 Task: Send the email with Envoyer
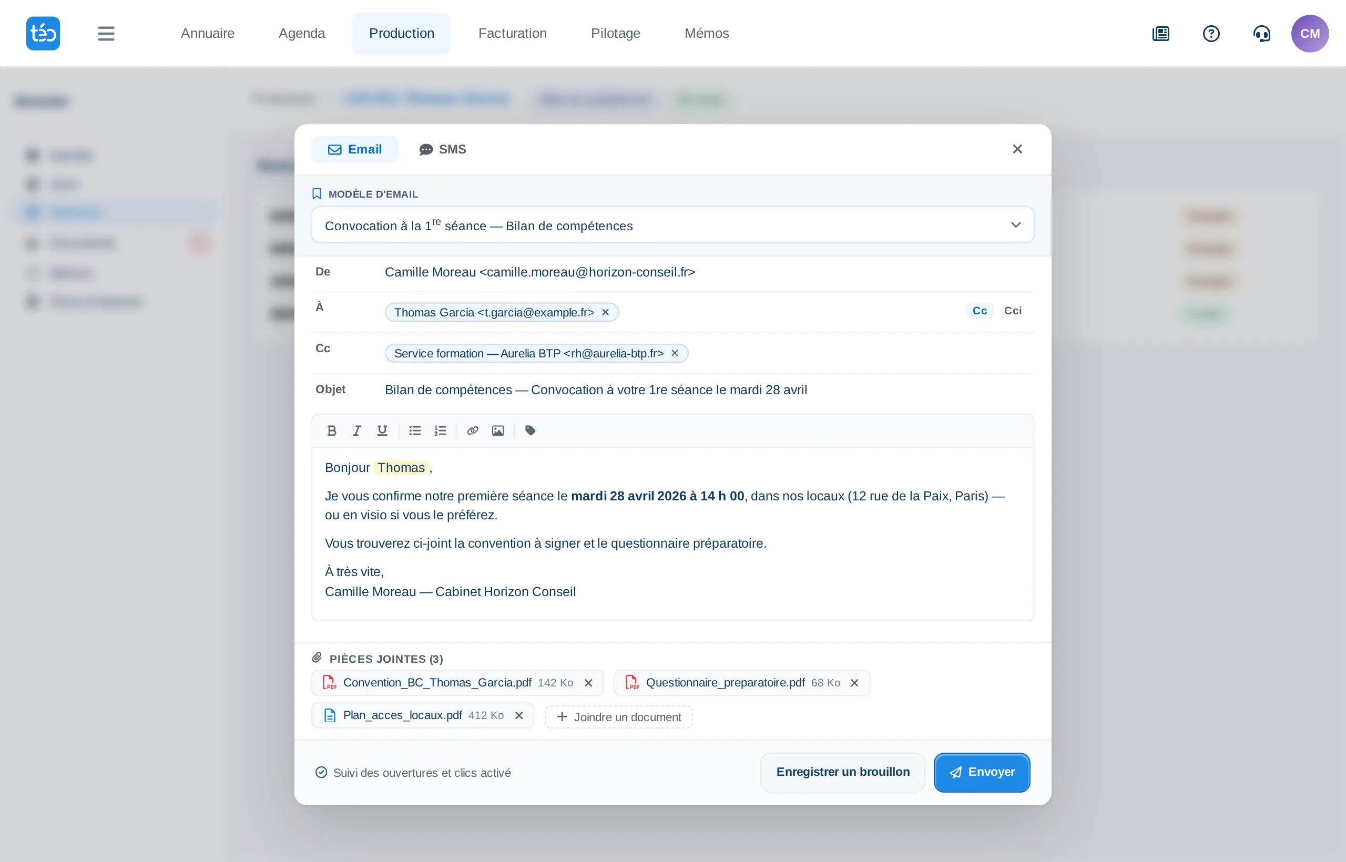[x=982, y=772]
